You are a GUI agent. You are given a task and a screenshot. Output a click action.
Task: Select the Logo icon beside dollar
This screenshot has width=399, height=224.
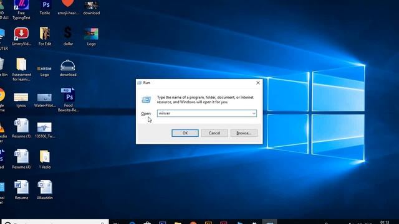92,37
